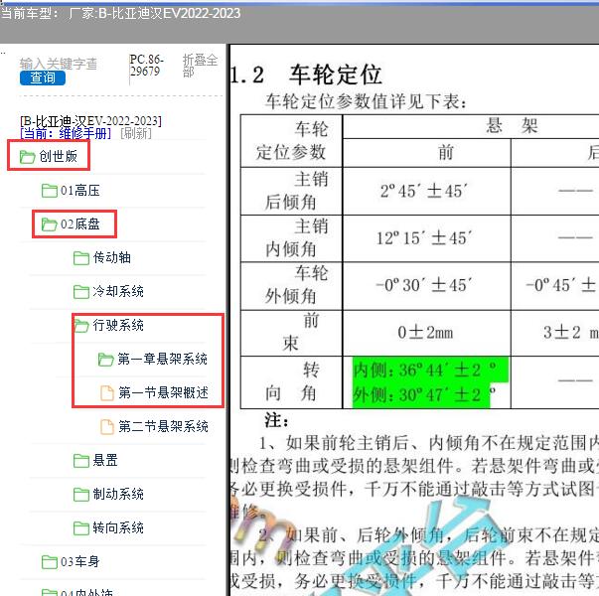Open the 第一节悬架概述 document entry
The height and width of the screenshot is (596, 599).
click(x=163, y=392)
